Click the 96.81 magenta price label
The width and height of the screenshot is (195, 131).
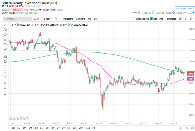pos(190,79)
